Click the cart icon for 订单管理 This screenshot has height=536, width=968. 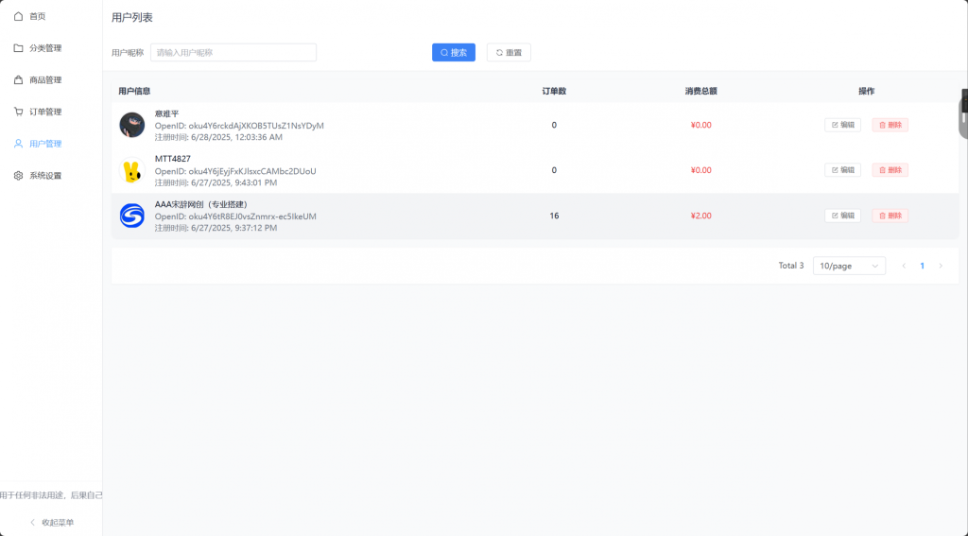[x=18, y=112]
